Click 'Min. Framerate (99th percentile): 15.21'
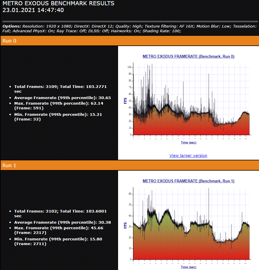Screen dimensions: 259x270 pyautogui.click(x=58, y=117)
